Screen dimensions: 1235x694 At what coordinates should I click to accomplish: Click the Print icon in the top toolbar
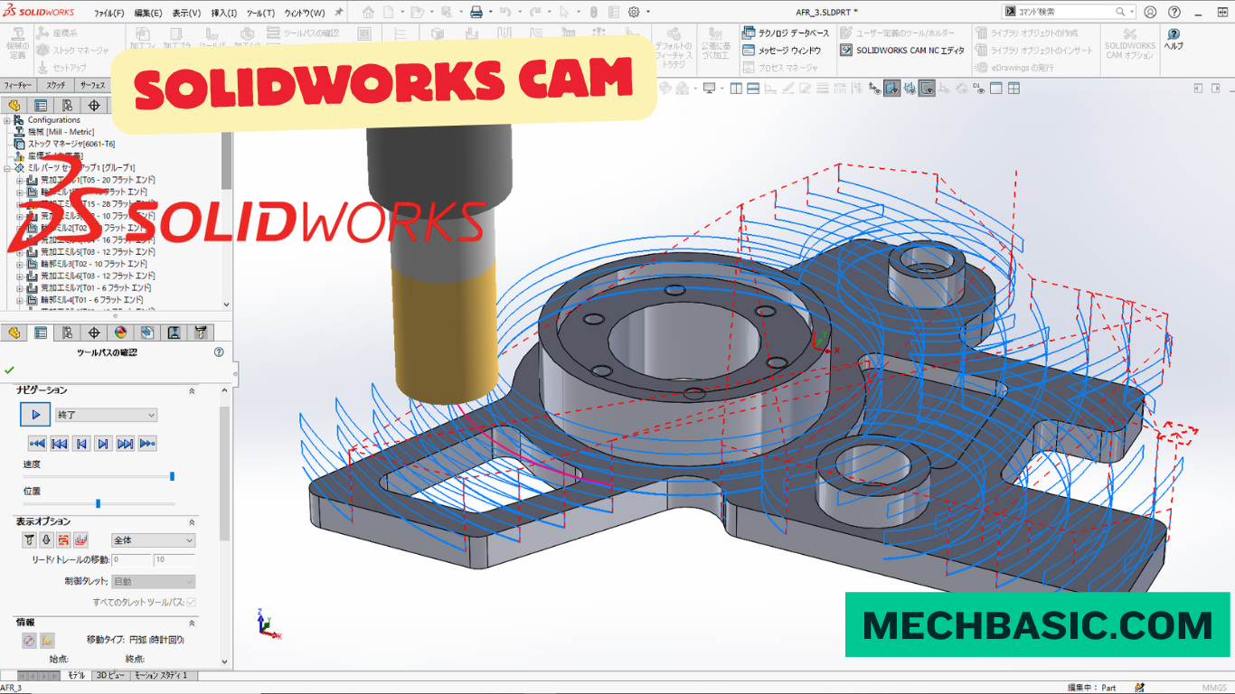tap(476, 12)
